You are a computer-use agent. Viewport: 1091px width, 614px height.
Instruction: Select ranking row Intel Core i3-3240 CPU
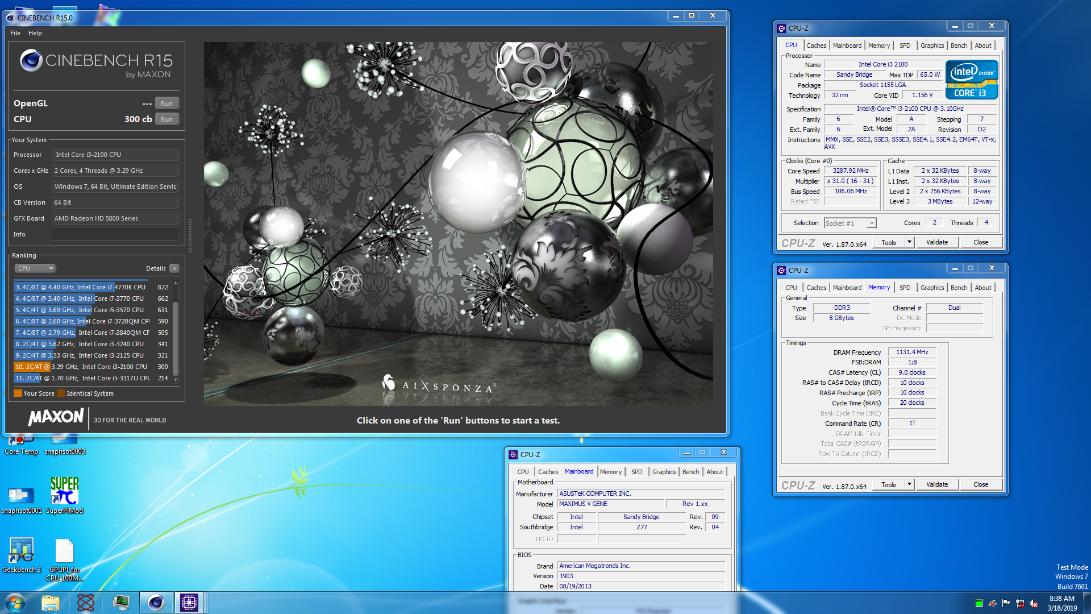[x=92, y=344]
